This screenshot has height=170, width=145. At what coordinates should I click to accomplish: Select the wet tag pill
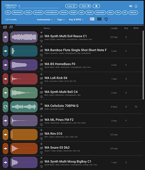[82, 12]
